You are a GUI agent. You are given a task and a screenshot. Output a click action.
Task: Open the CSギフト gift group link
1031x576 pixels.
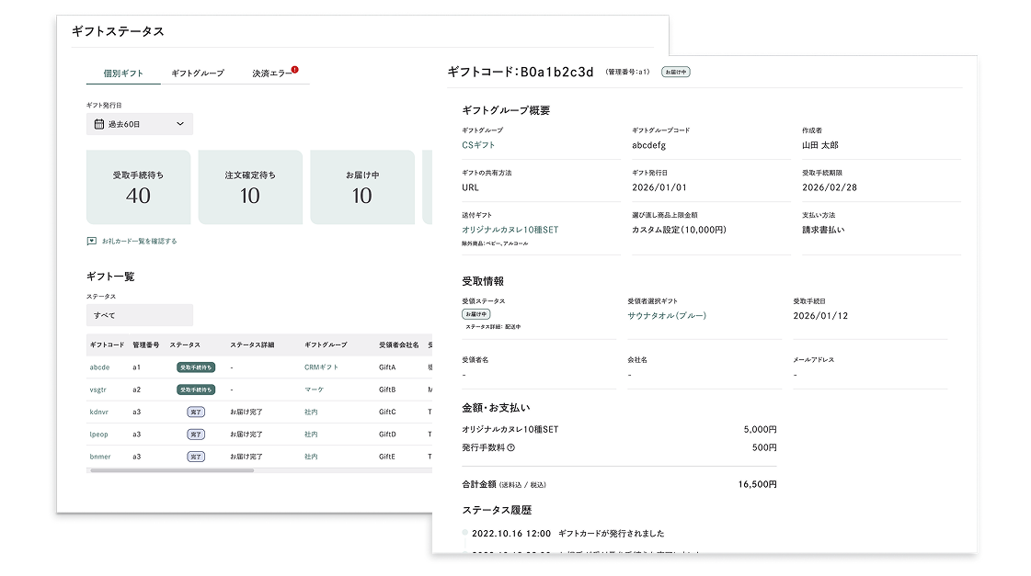coord(478,145)
